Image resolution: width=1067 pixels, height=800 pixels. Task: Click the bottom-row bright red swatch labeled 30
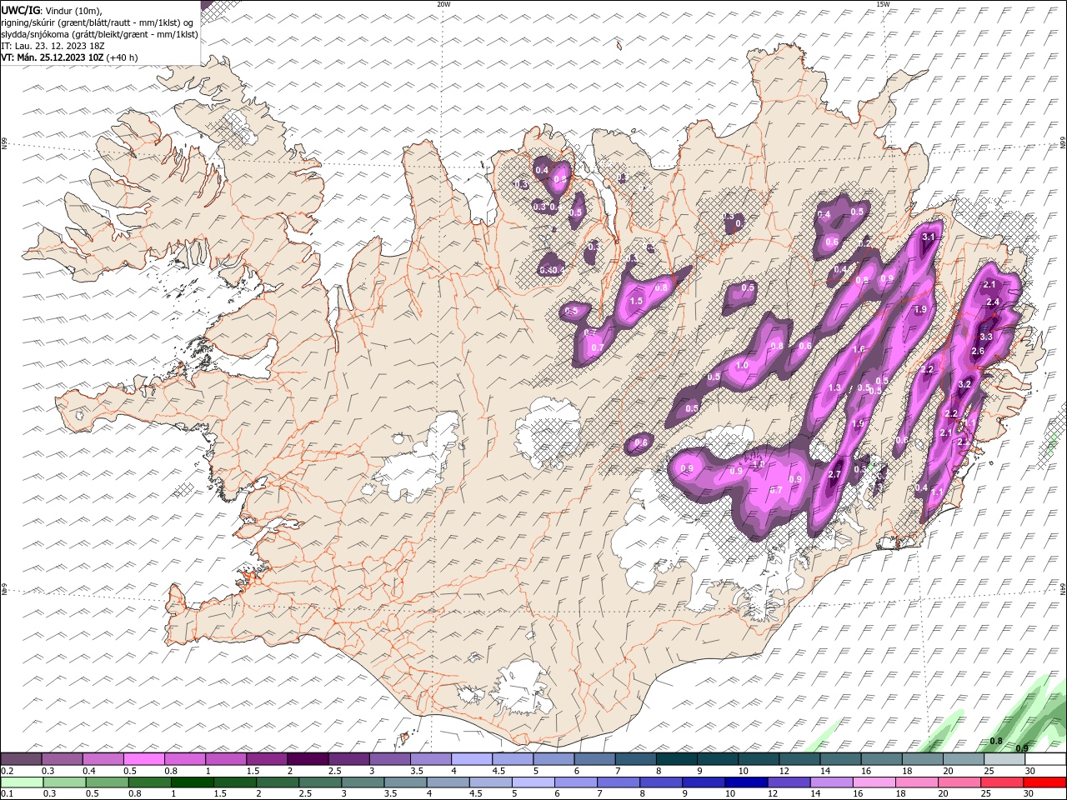[1044, 782]
